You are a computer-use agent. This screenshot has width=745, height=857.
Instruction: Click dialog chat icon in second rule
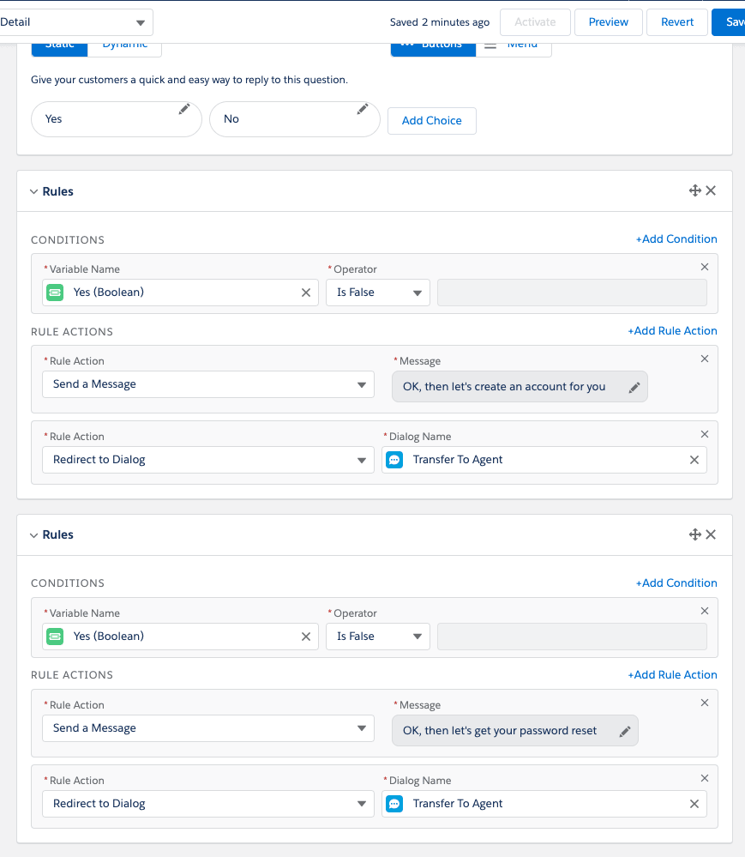(394, 804)
